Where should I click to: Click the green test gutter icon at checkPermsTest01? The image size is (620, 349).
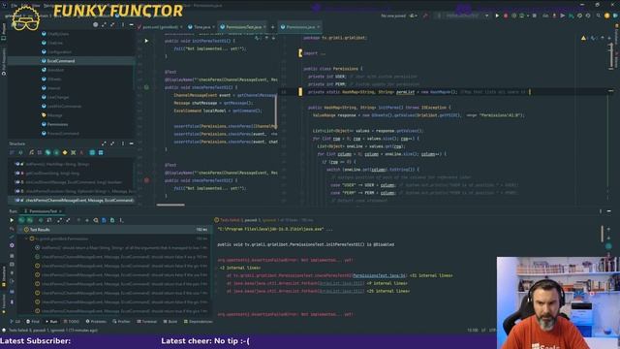[x=146, y=87]
